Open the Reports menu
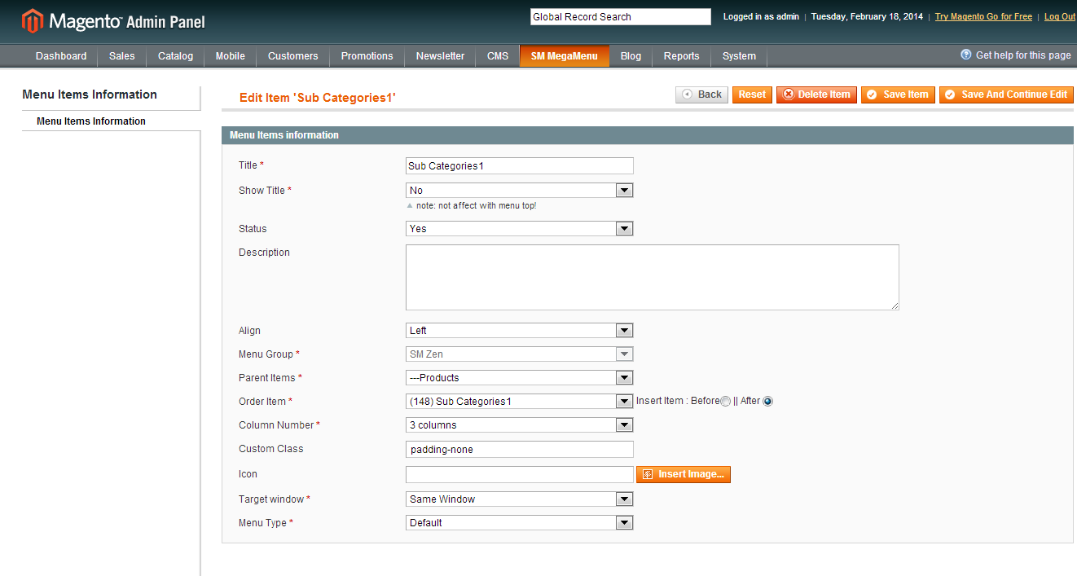The height and width of the screenshot is (576, 1077). tap(682, 56)
